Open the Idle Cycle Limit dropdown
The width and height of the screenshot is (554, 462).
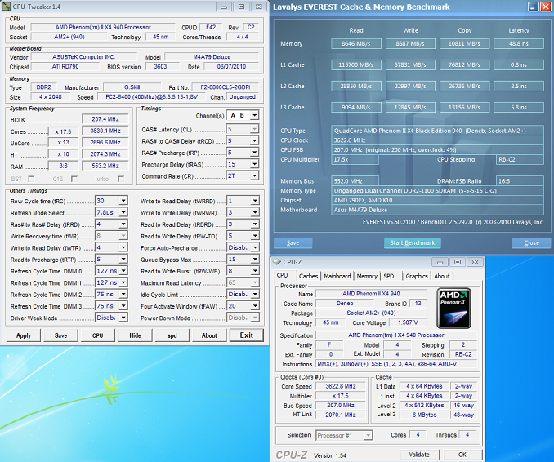(255, 294)
